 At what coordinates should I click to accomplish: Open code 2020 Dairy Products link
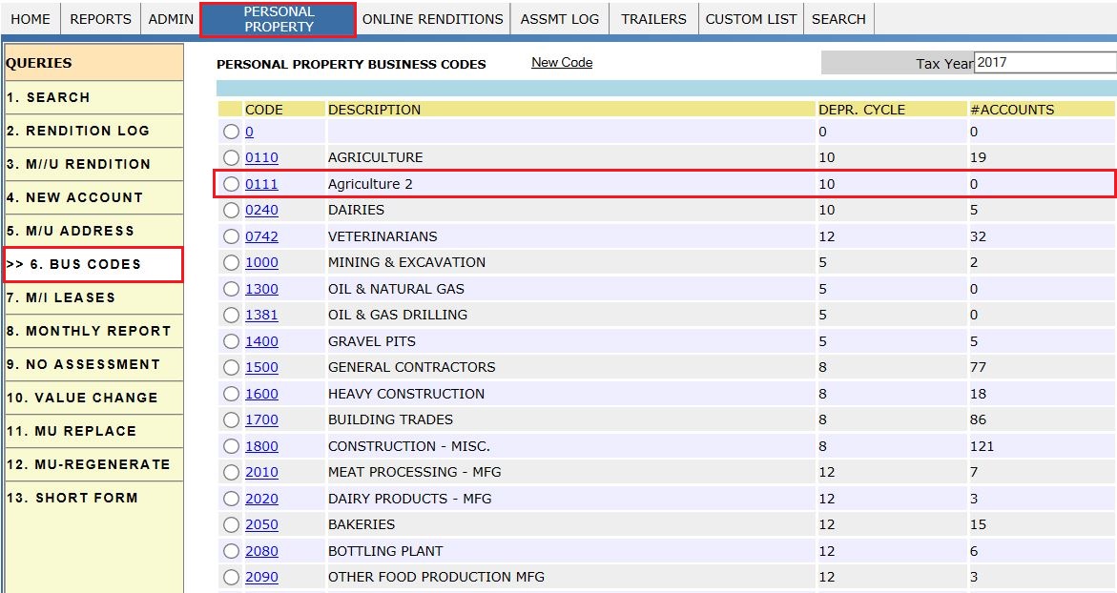pos(261,499)
